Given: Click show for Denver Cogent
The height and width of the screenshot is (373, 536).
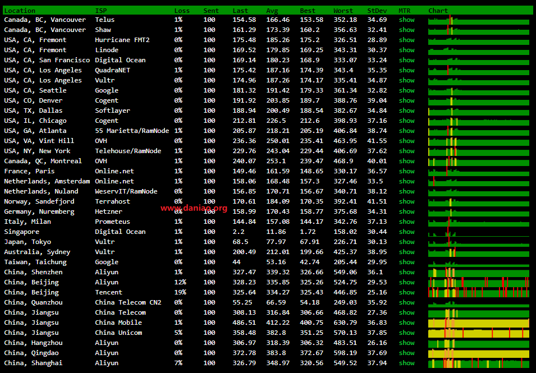Looking at the screenshot, I should [406, 100].
